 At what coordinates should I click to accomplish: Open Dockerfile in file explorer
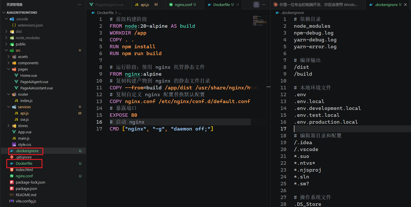pos(24,163)
